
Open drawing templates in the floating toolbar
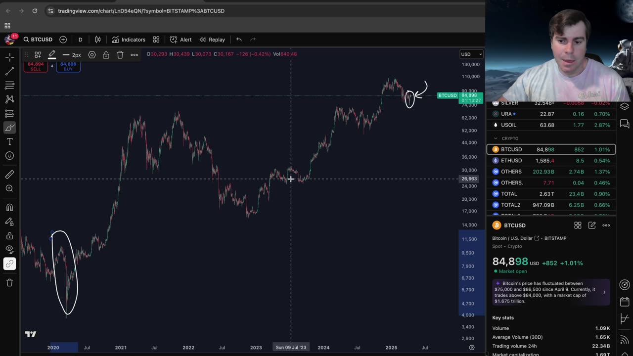(x=38, y=55)
